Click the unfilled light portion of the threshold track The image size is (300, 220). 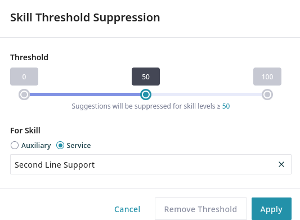coord(207,95)
